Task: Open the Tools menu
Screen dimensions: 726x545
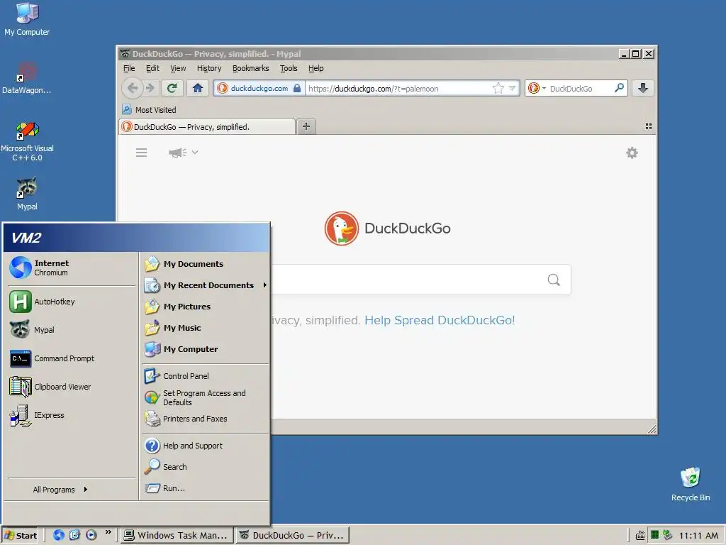Action: tap(289, 68)
